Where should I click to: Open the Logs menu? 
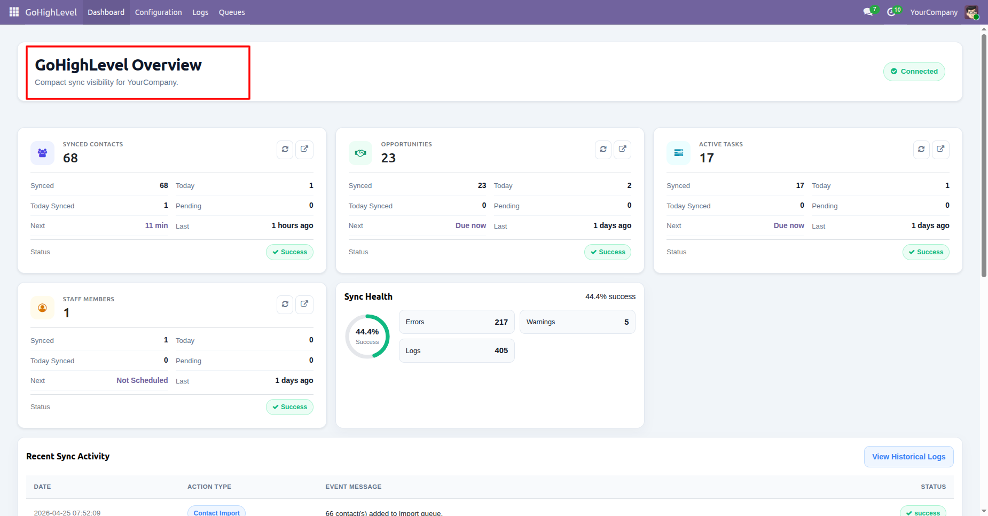pyautogui.click(x=200, y=12)
